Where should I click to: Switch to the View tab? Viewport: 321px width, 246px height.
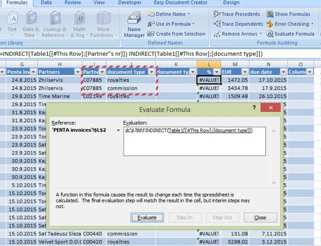click(99, 3)
